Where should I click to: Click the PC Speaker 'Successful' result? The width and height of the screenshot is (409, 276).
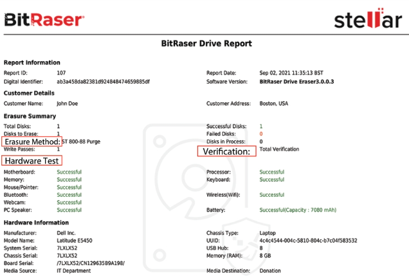pyautogui.click(x=69, y=210)
